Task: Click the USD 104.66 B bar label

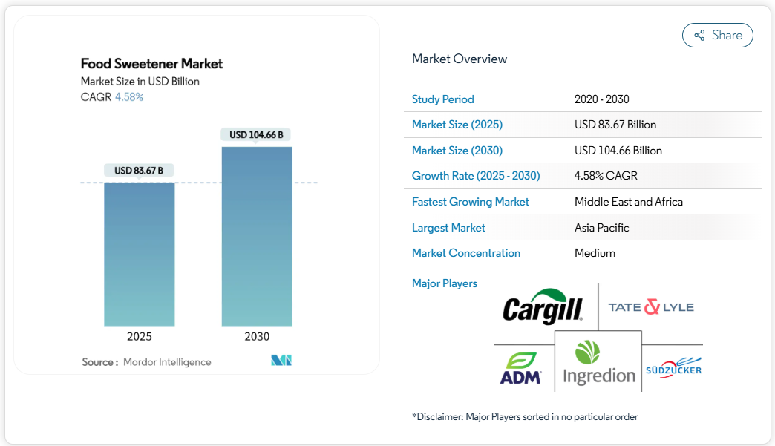Action: tap(256, 134)
